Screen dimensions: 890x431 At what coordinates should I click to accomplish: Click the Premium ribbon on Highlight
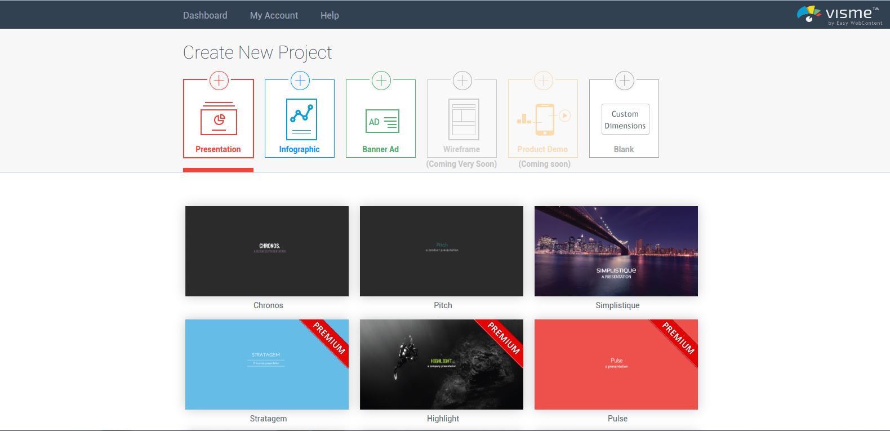(x=503, y=339)
